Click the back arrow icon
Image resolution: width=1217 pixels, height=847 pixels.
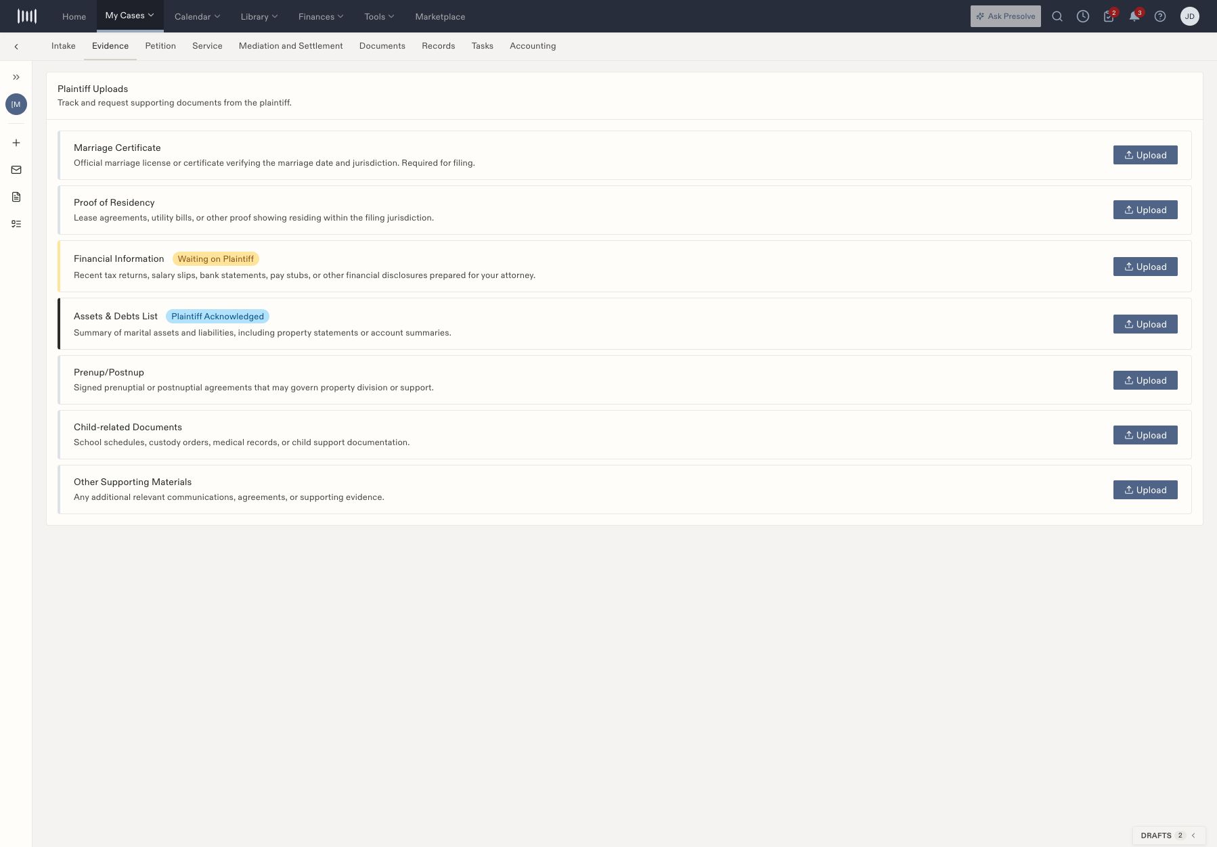tap(16, 47)
